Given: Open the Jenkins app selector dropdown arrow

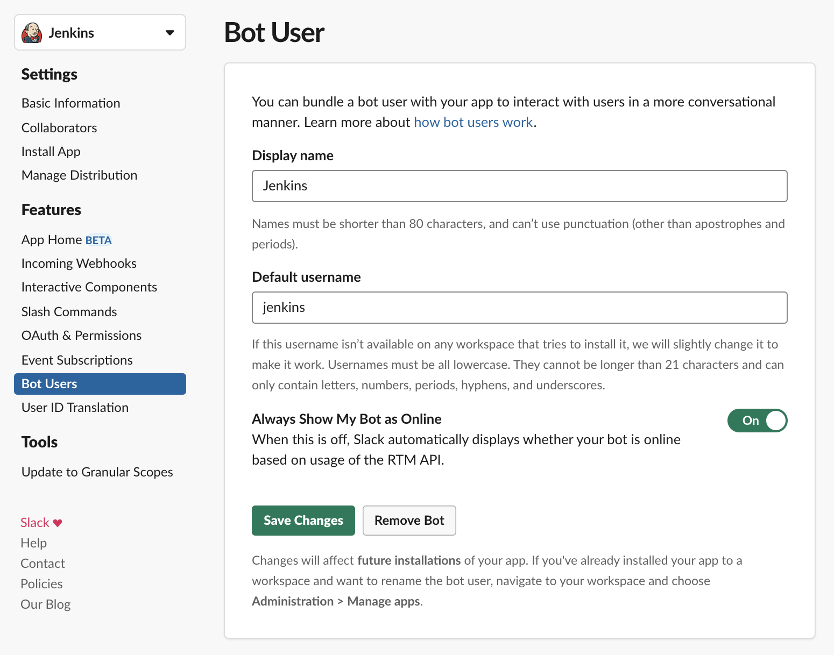Looking at the screenshot, I should [170, 33].
